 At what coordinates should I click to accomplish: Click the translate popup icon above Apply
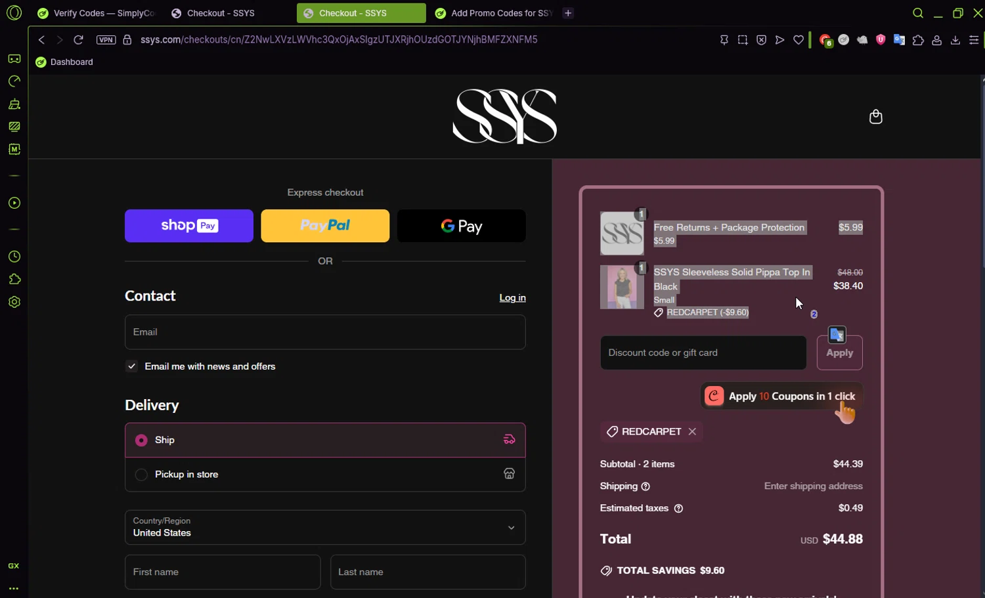tap(837, 335)
